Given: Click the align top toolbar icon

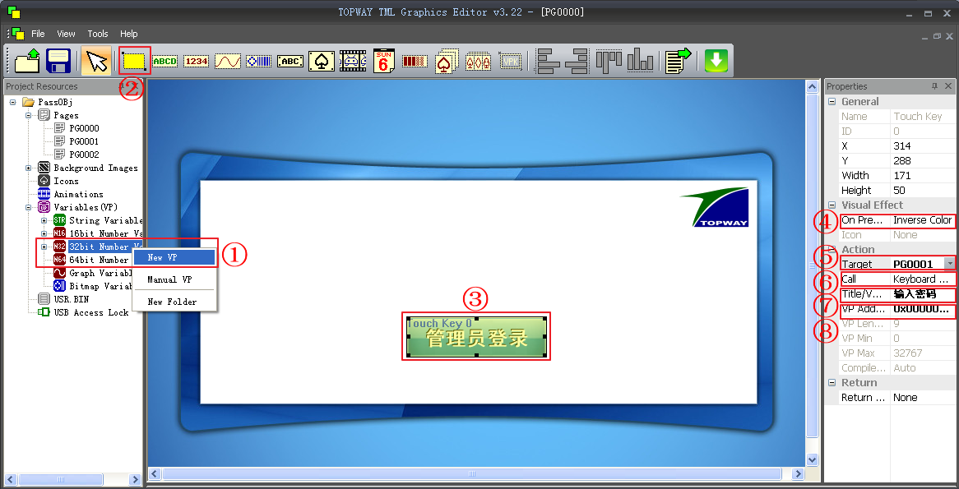Looking at the screenshot, I should pos(609,61).
